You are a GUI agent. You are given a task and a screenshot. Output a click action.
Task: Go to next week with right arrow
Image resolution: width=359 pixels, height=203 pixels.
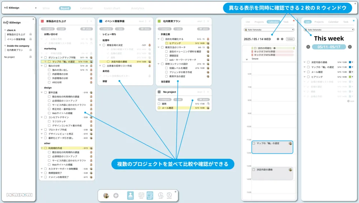350,47
